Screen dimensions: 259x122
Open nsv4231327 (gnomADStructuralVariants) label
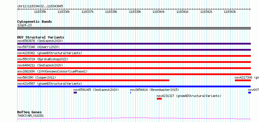pyautogui.click(x=189, y=96)
